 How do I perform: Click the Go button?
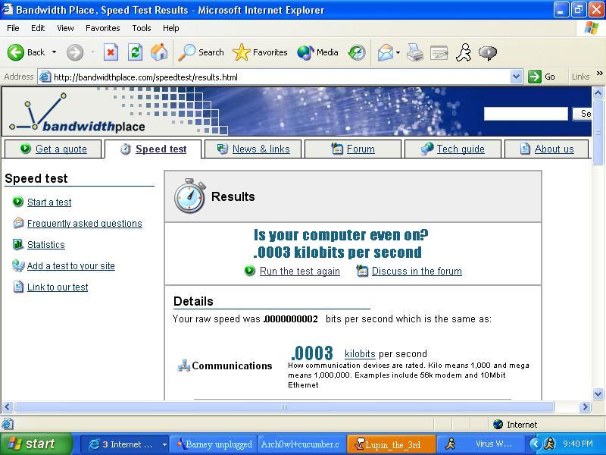[542, 77]
